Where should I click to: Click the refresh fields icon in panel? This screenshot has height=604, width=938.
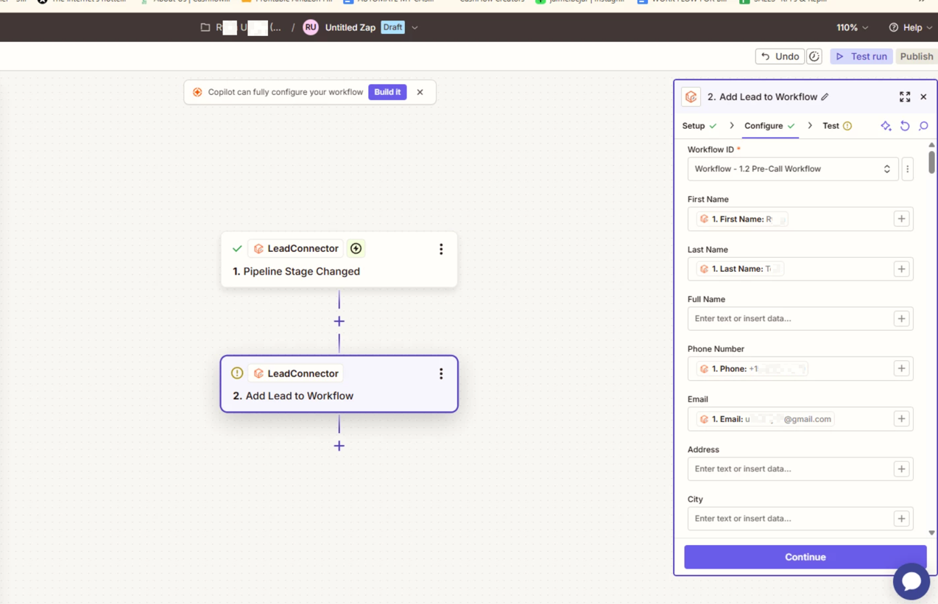pos(905,126)
